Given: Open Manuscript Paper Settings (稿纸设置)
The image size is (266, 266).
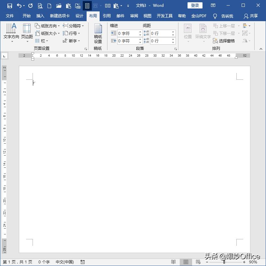Looking at the screenshot, I should click(98, 34).
